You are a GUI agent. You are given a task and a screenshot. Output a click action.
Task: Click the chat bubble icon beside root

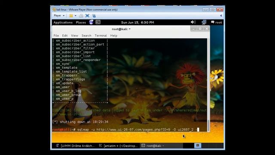coord(213,22)
